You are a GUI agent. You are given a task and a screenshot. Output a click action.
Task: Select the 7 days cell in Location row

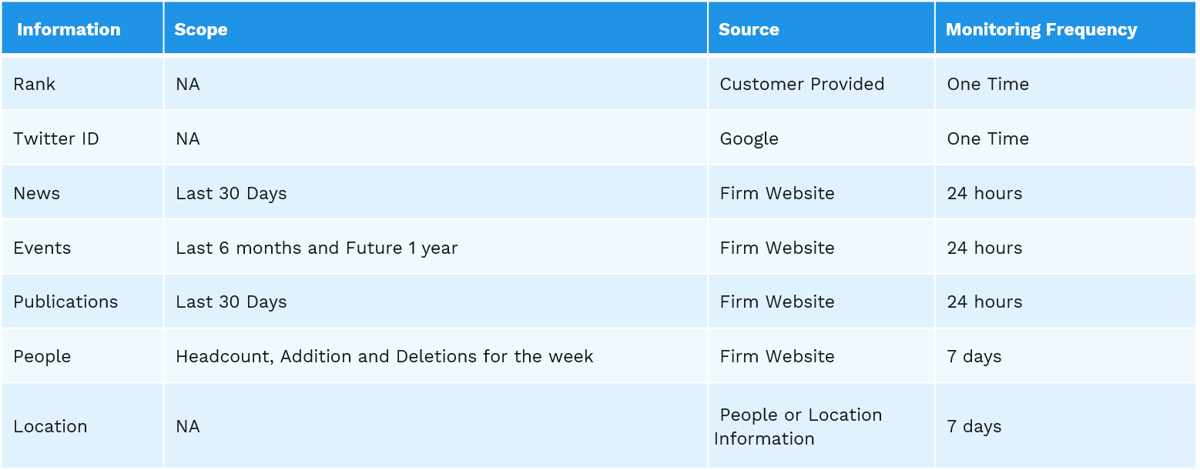(974, 426)
